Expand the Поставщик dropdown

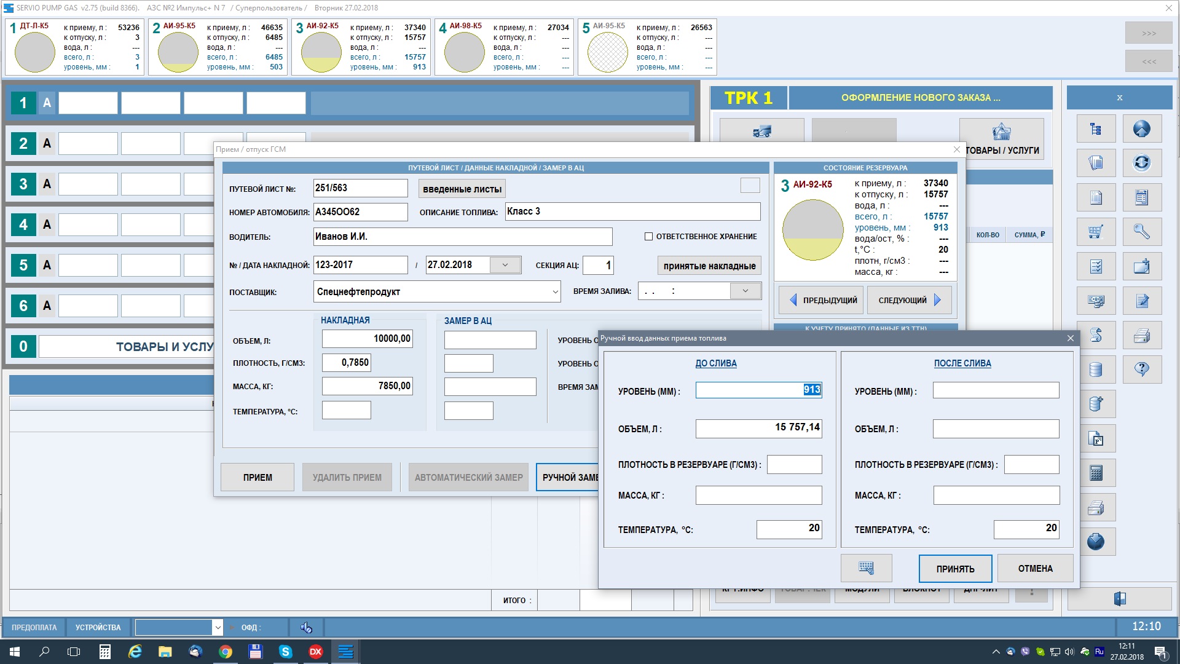pos(555,292)
